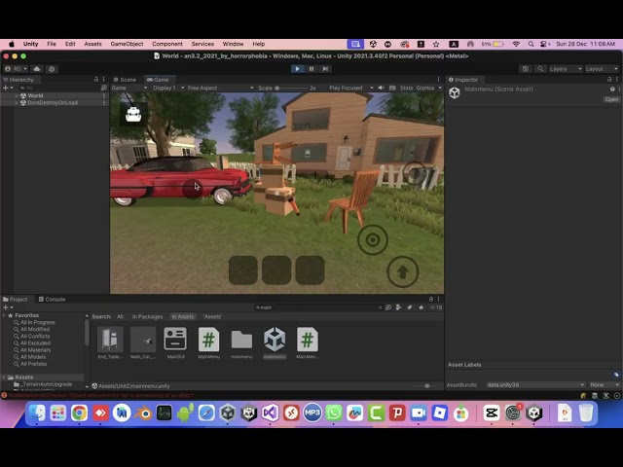This screenshot has height=467, width=623.
Task: Select the first MainMenu C# script icon
Action: tap(208, 340)
